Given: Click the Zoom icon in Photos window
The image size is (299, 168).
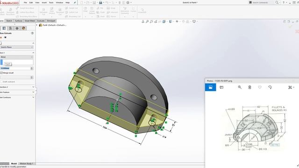Looking at the screenshot, I should [240, 87].
